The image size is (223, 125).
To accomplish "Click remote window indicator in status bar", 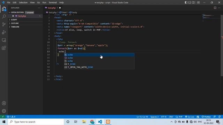I will pyautogui.click(x=3, y=117).
